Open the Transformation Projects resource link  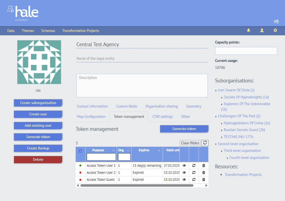click(x=243, y=175)
